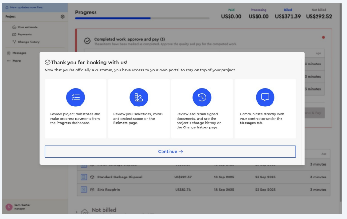Click cube icon beside Standard Garbage Disposal
This screenshot has height=219, width=347.
[92, 177]
